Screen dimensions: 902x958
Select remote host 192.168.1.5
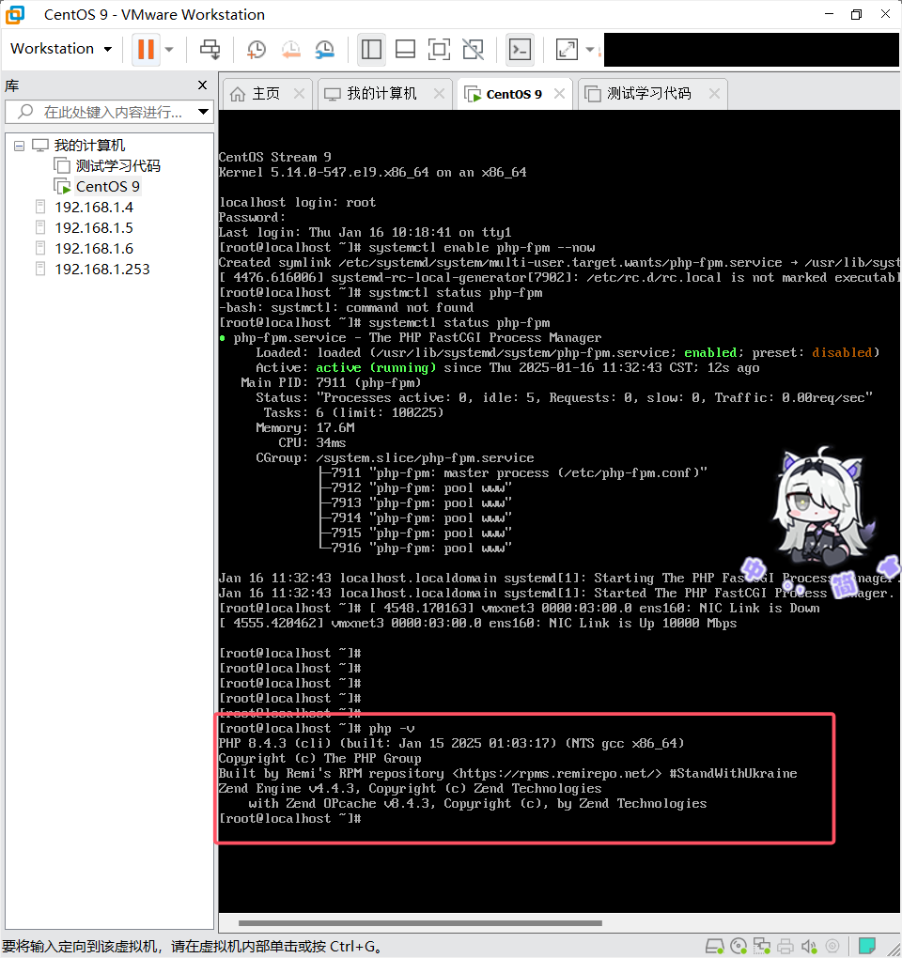coord(94,228)
